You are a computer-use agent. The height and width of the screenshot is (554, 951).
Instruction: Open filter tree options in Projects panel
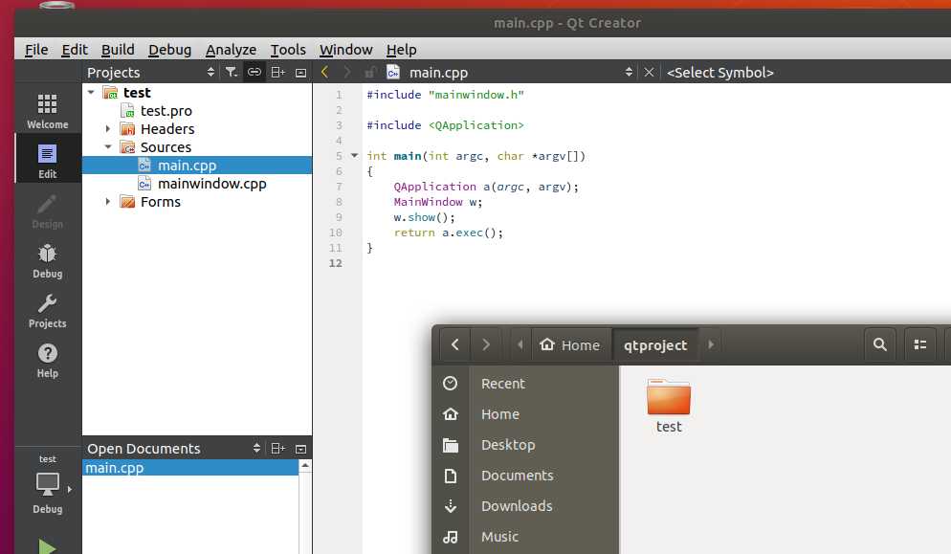coord(232,72)
